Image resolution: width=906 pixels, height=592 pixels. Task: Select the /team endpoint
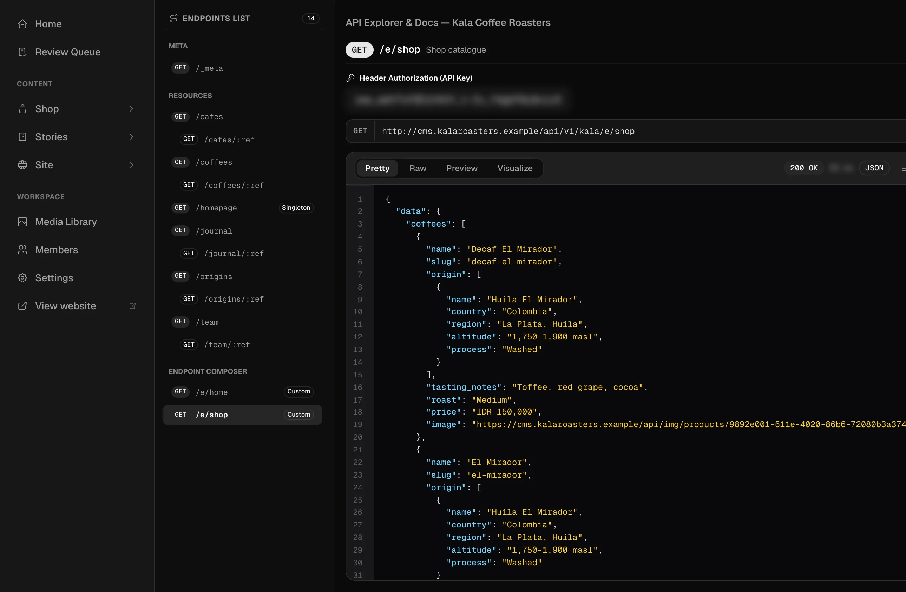pyautogui.click(x=243, y=322)
